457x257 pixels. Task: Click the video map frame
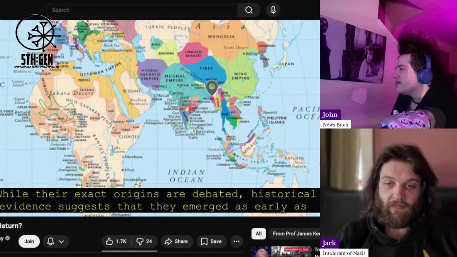[160, 118]
